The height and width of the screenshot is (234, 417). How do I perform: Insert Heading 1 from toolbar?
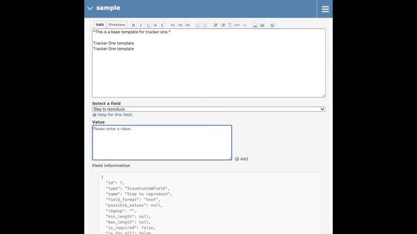(x=173, y=25)
